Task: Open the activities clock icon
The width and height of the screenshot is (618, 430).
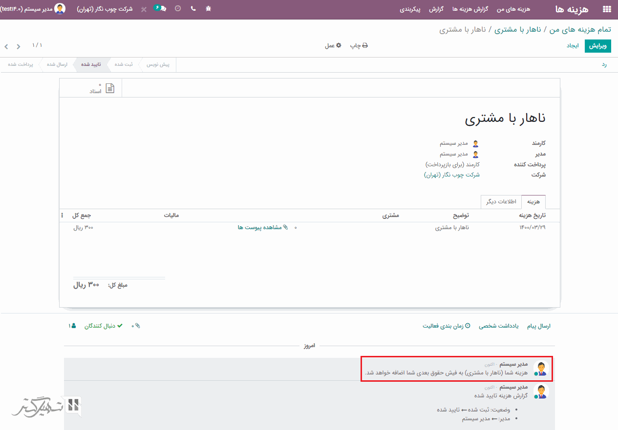Action: [177, 9]
